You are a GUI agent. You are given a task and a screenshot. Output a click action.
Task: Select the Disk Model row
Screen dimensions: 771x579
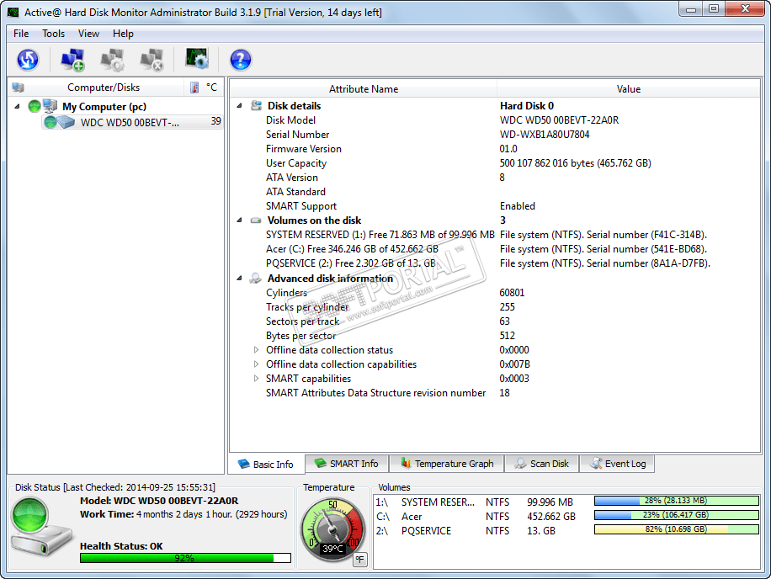(495, 120)
